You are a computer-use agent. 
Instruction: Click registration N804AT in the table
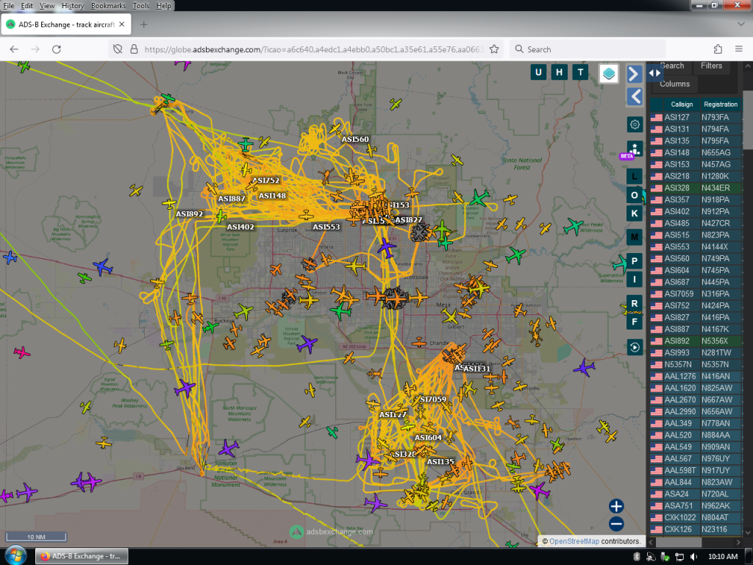click(x=715, y=517)
